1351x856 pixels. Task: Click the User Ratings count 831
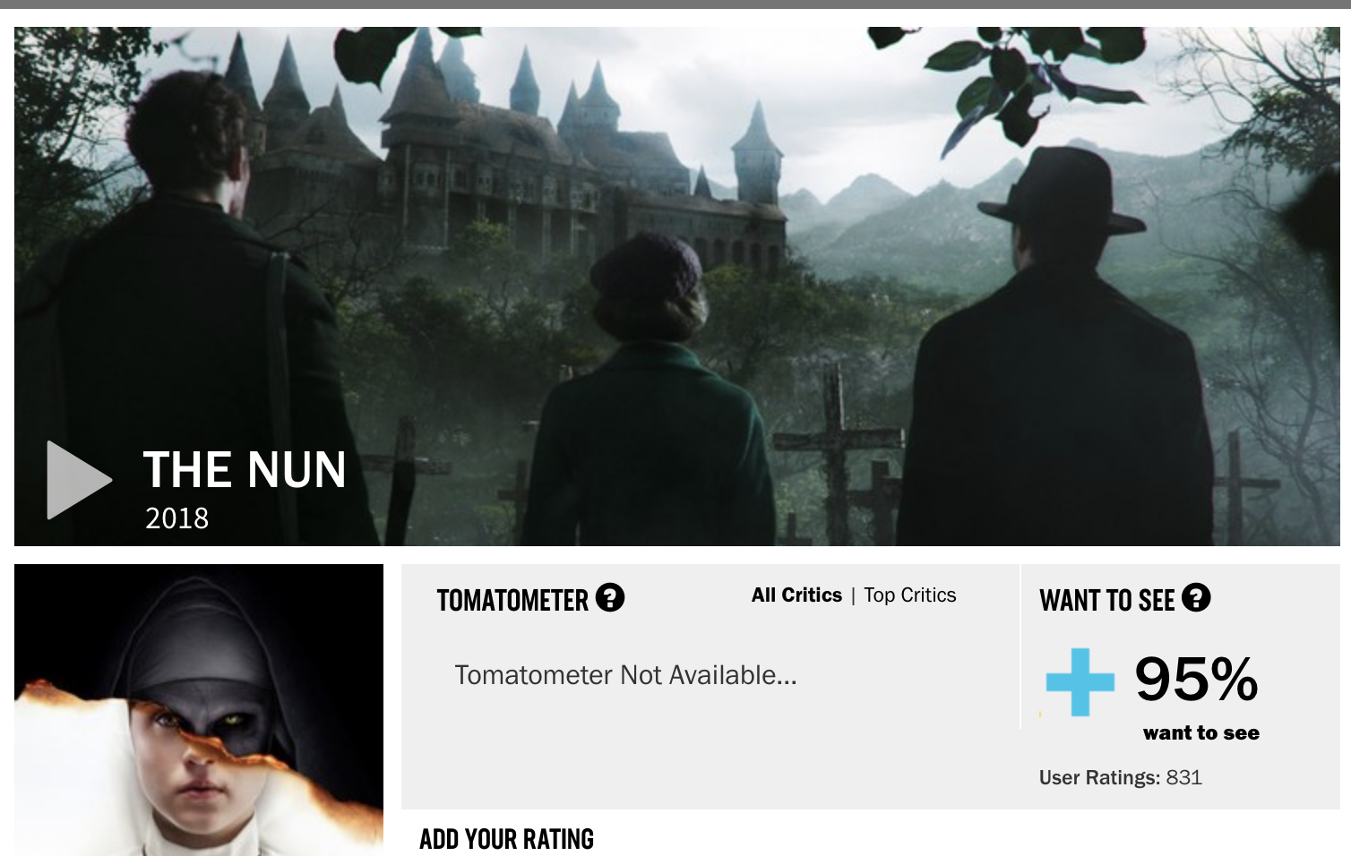click(1183, 777)
